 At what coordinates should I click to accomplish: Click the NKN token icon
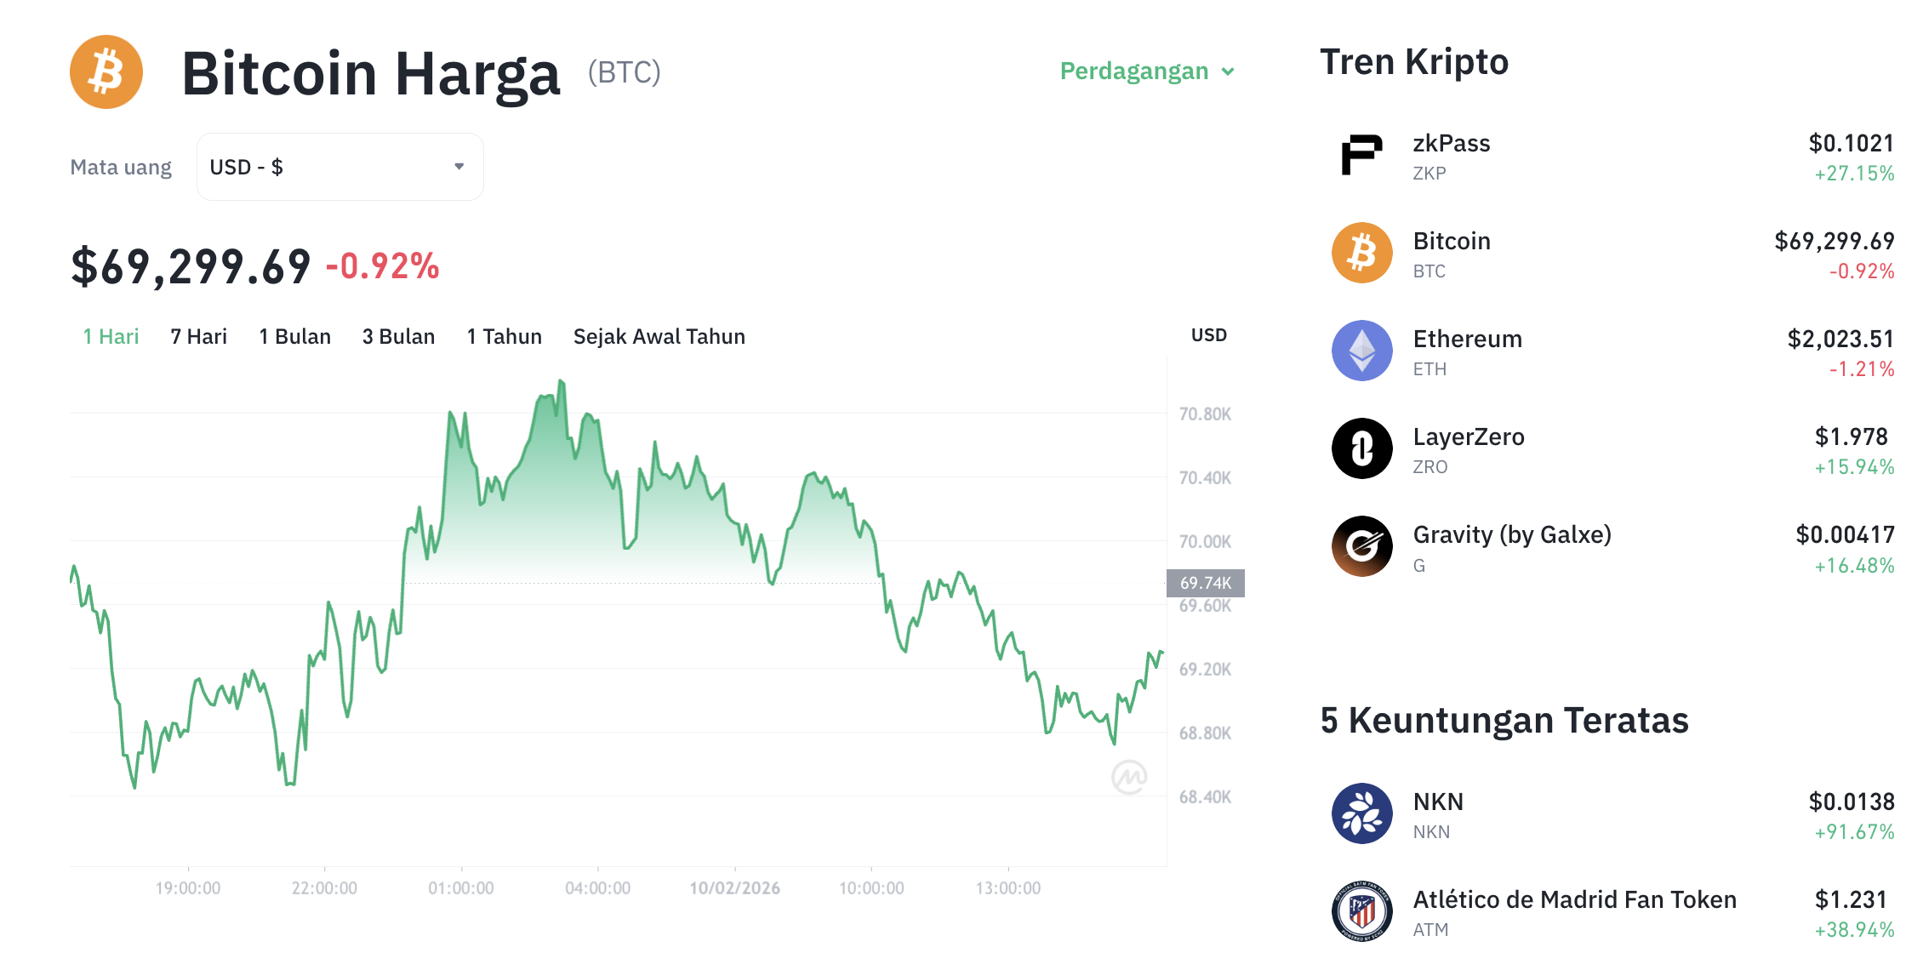coord(1361,813)
